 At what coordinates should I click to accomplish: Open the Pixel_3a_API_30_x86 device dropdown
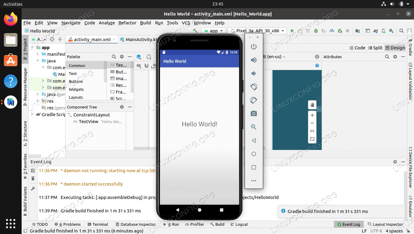coord(257,31)
